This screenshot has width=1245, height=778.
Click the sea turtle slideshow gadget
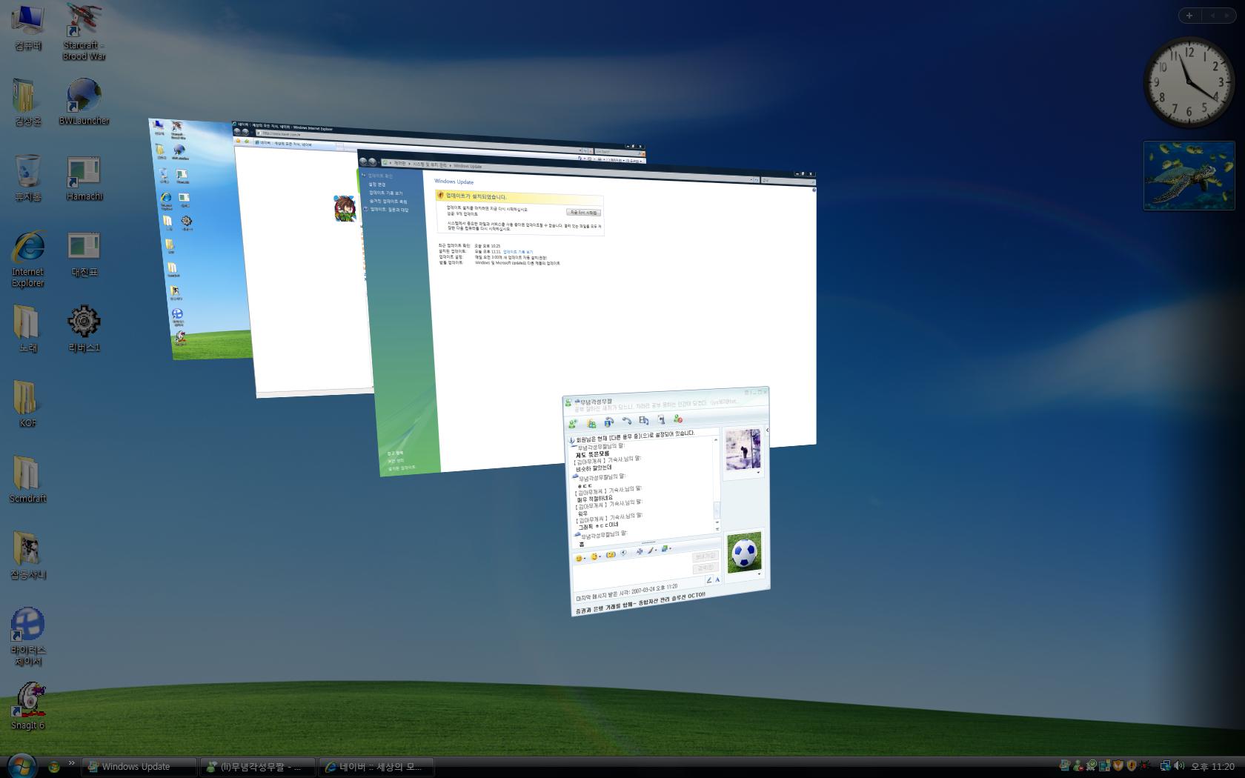tap(1189, 176)
